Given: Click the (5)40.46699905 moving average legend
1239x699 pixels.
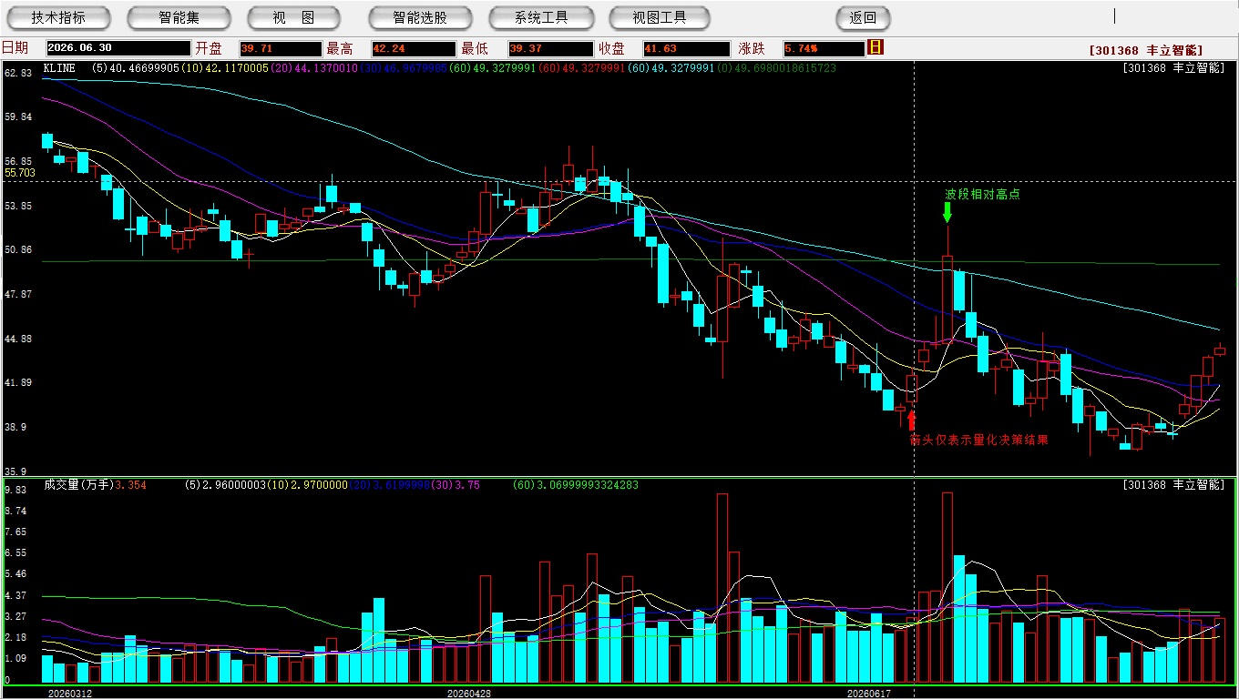Looking at the screenshot, I should [x=136, y=68].
